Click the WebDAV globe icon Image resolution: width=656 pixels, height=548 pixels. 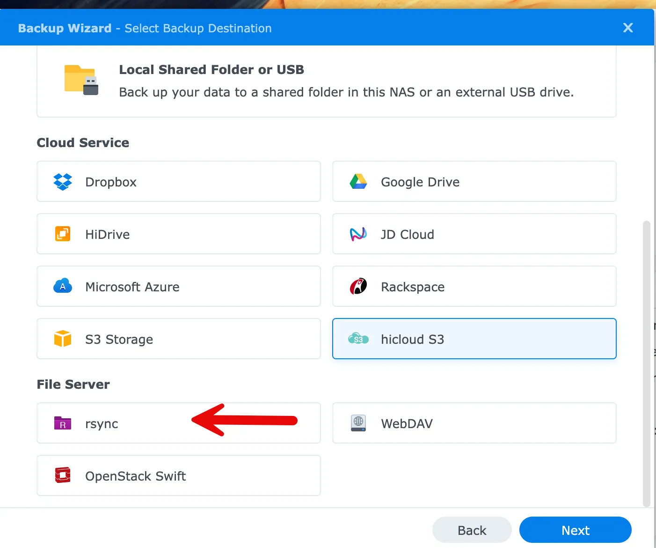[358, 423]
